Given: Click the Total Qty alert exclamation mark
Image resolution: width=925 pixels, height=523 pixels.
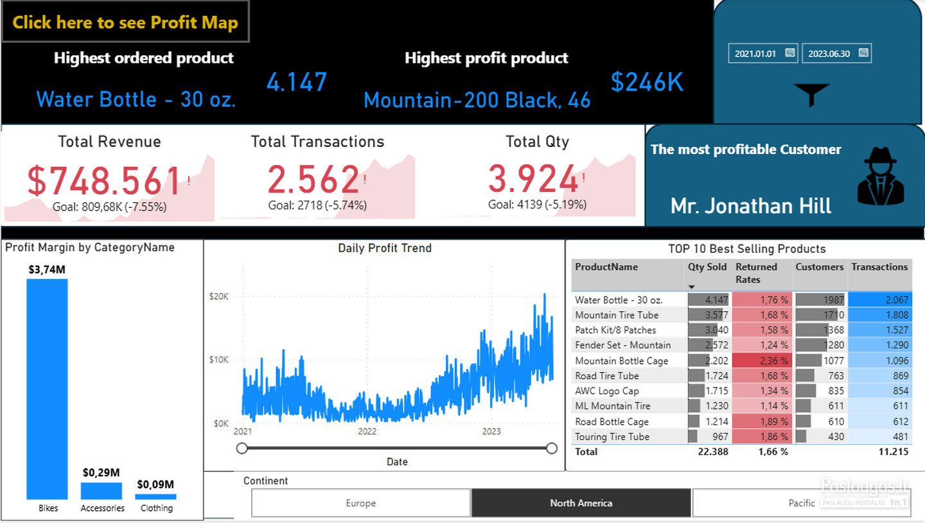Looking at the screenshot, I should pyautogui.click(x=583, y=178).
